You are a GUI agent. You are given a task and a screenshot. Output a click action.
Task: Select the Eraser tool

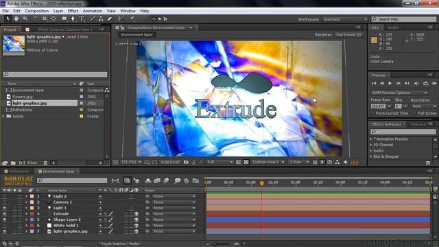click(110, 19)
